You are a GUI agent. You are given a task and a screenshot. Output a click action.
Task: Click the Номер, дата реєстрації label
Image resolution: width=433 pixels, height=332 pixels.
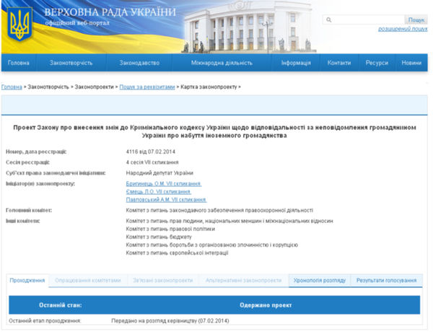click(36, 152)
